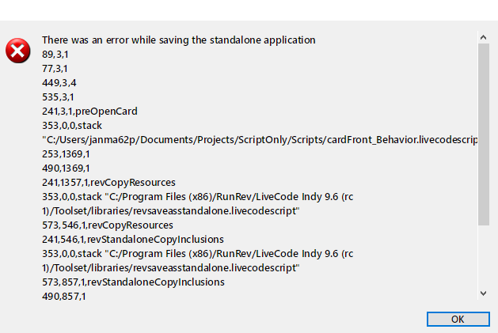
Task: Click the red error X icon
Action: [x=17, y=52]
